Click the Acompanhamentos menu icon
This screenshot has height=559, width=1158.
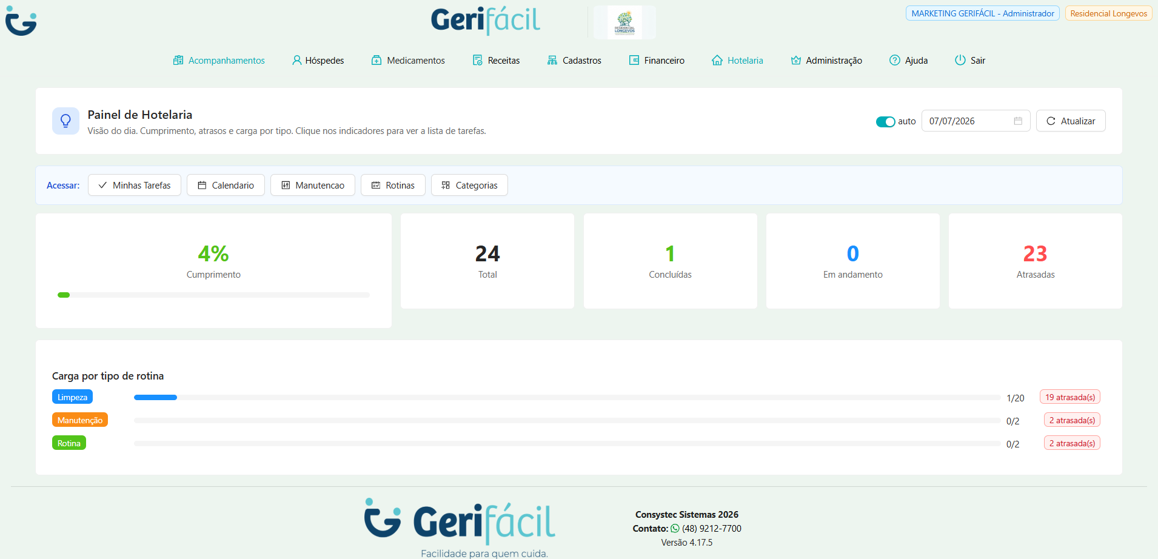pos(178,60)
